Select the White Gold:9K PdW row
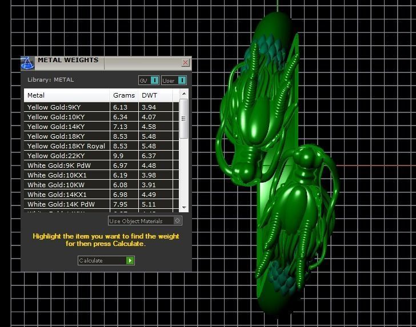The image size is (416, 327). 101,165
